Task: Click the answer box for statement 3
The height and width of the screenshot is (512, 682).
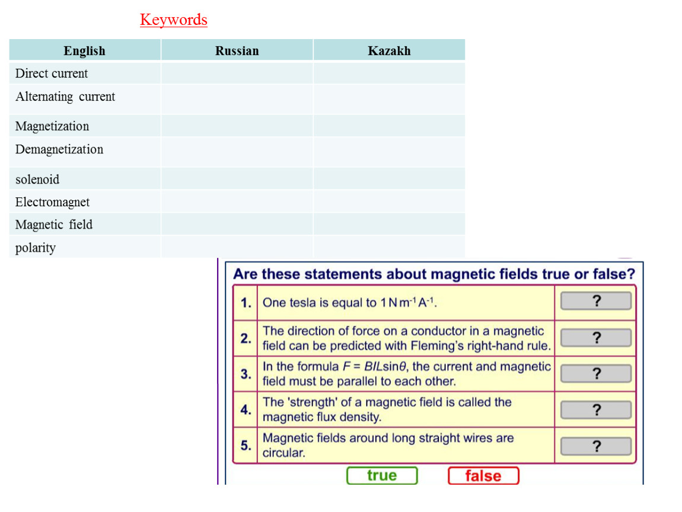Action: pyautogui.click(x=596, y=373)
